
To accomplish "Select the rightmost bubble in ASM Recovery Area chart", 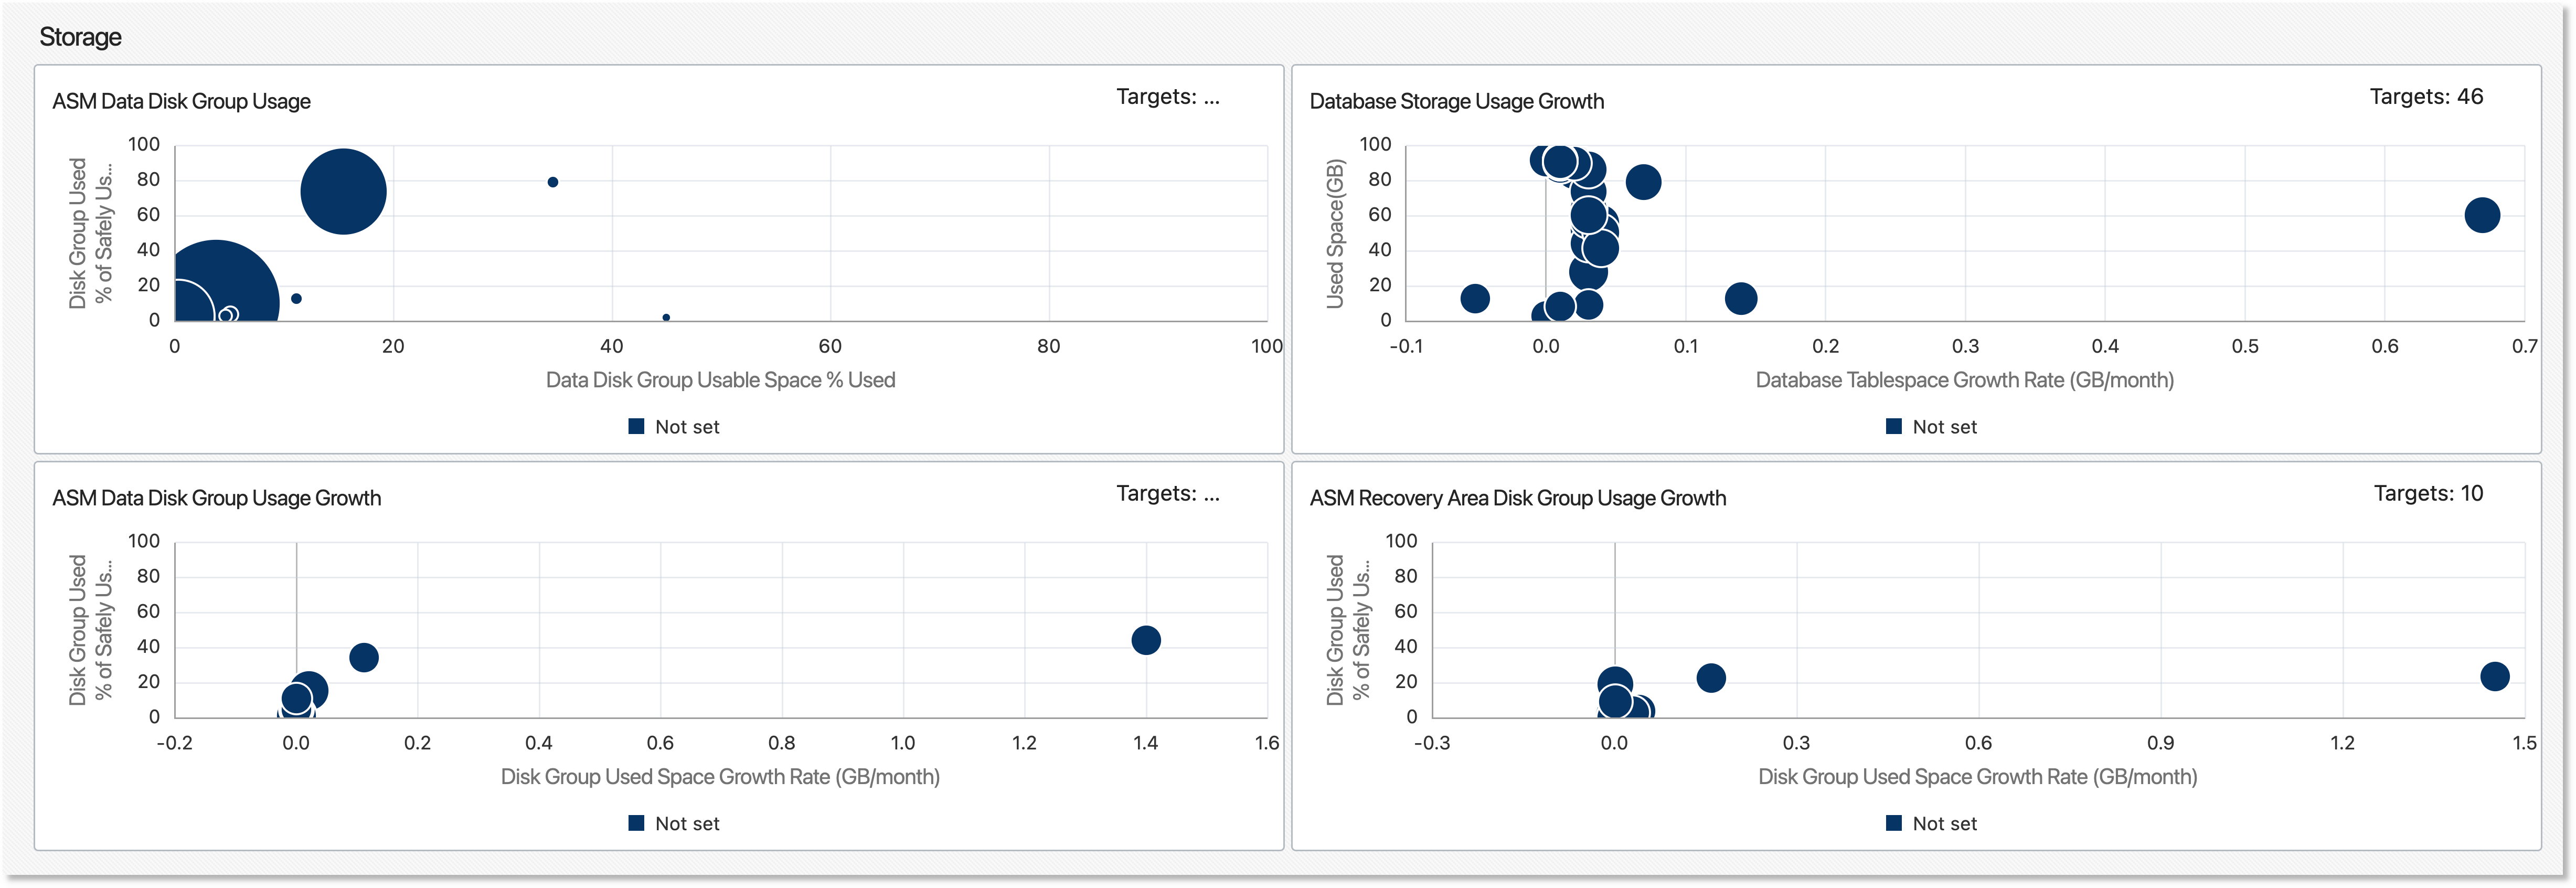I will point(2495,676).
